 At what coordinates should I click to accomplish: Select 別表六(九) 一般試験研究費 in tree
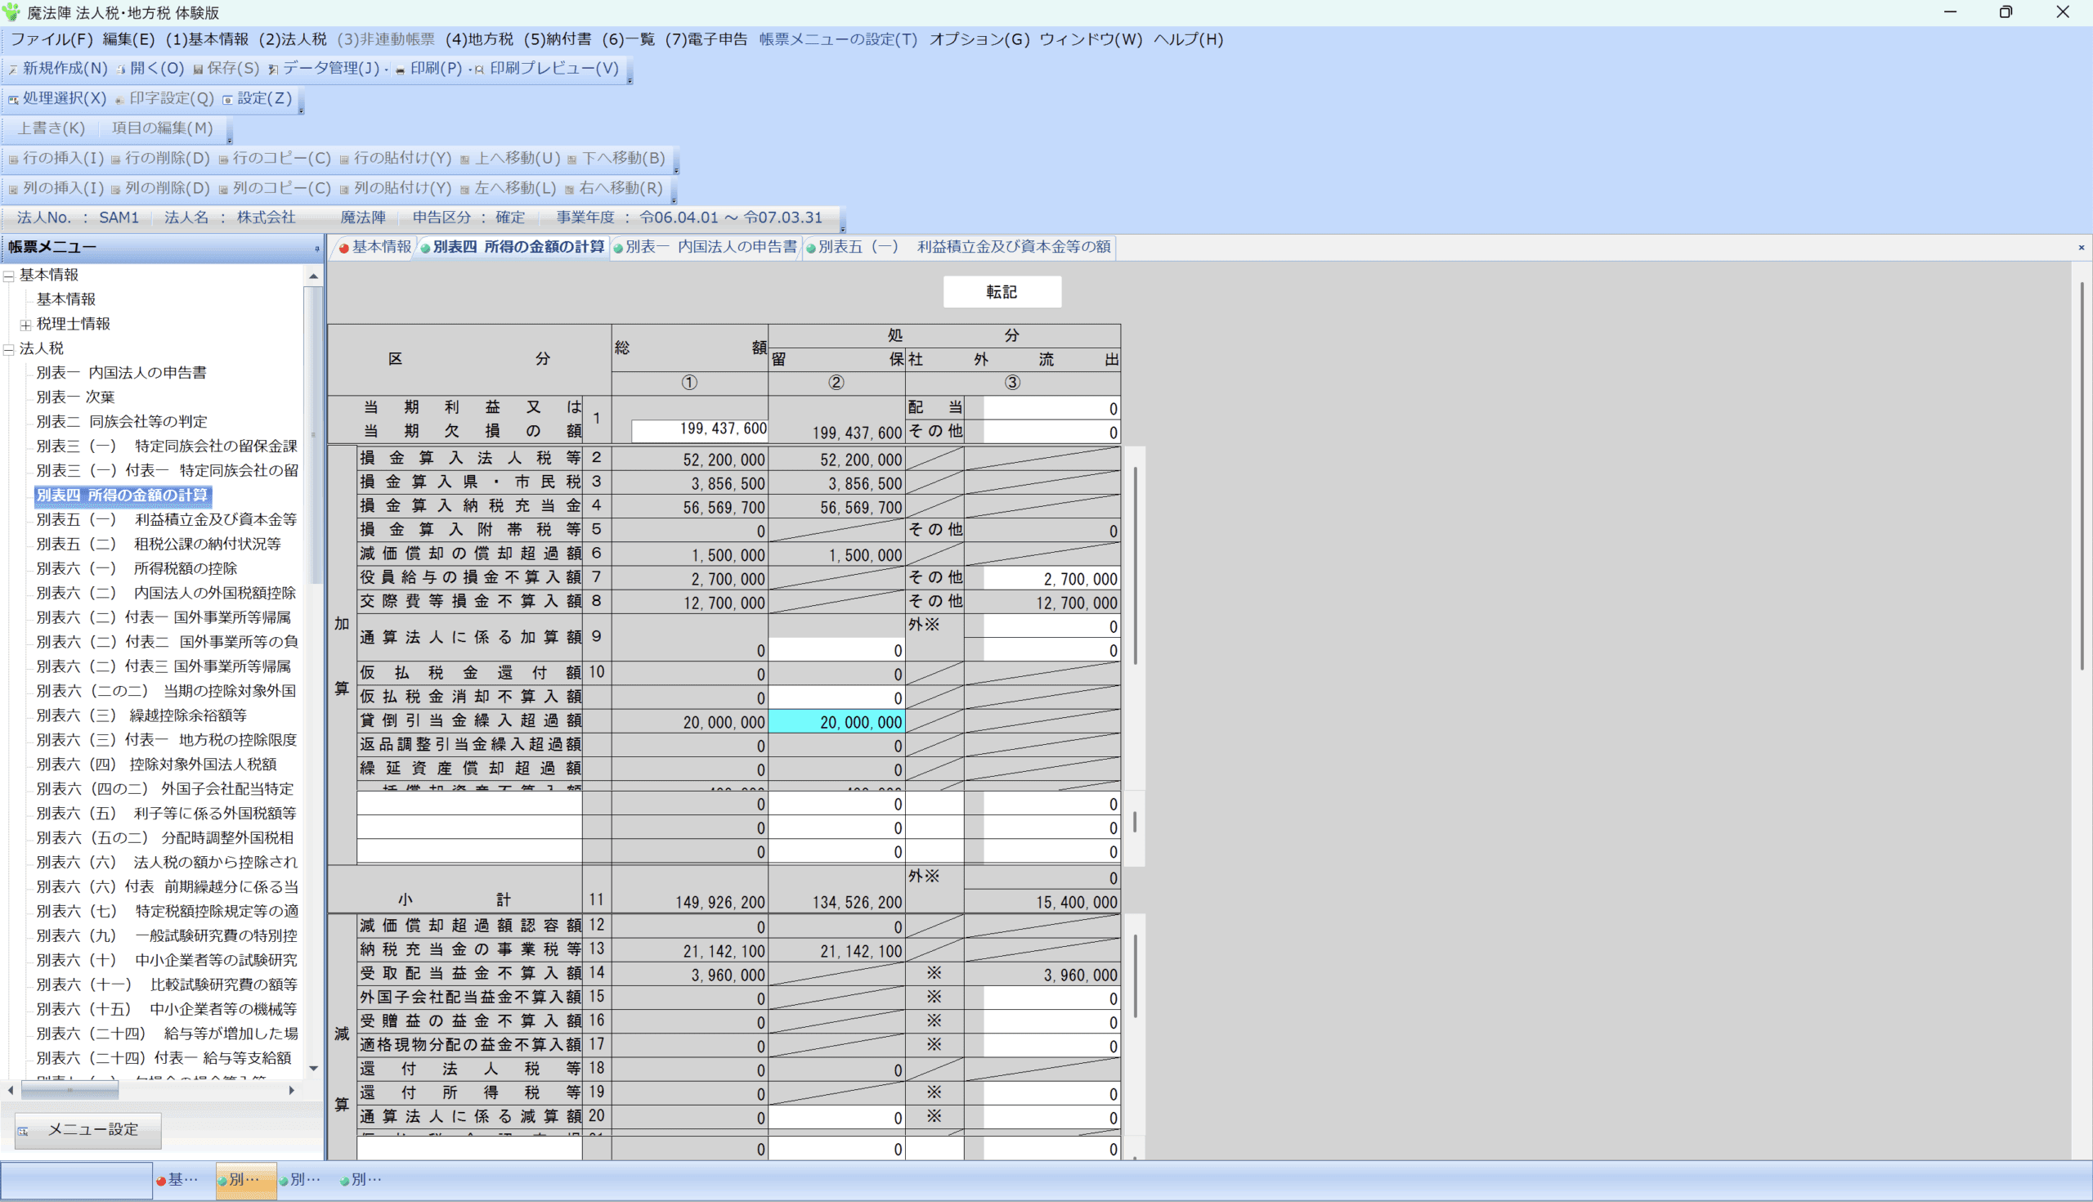(167, 936)
